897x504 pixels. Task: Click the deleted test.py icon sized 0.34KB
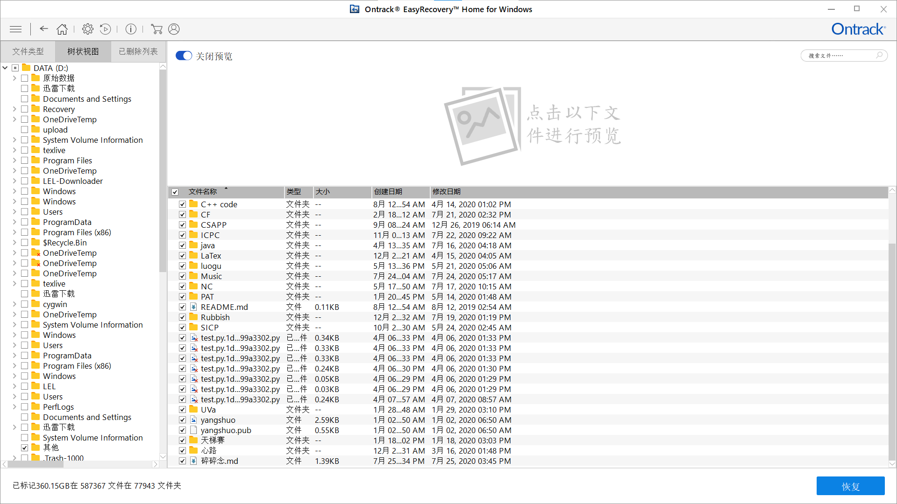[x=194, y=338]
